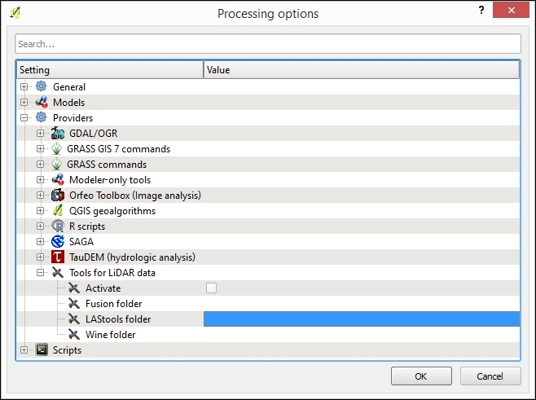The height and width of the screenshot is (400, 536).
Task: Click the R scripts icon
Action: (58, 226)
